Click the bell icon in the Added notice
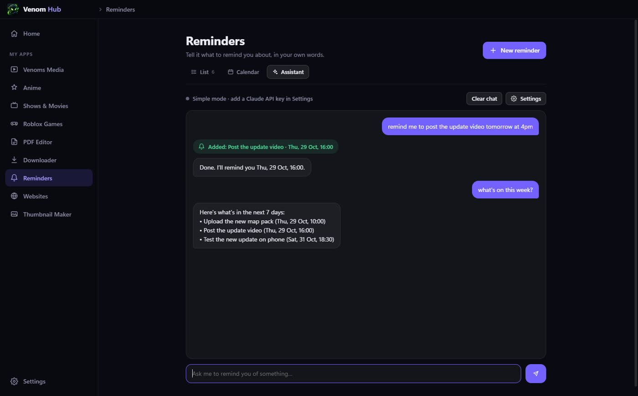 201,147
